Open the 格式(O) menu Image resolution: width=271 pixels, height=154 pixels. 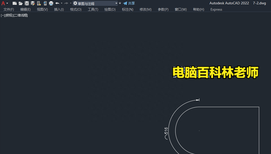point(76,9)
